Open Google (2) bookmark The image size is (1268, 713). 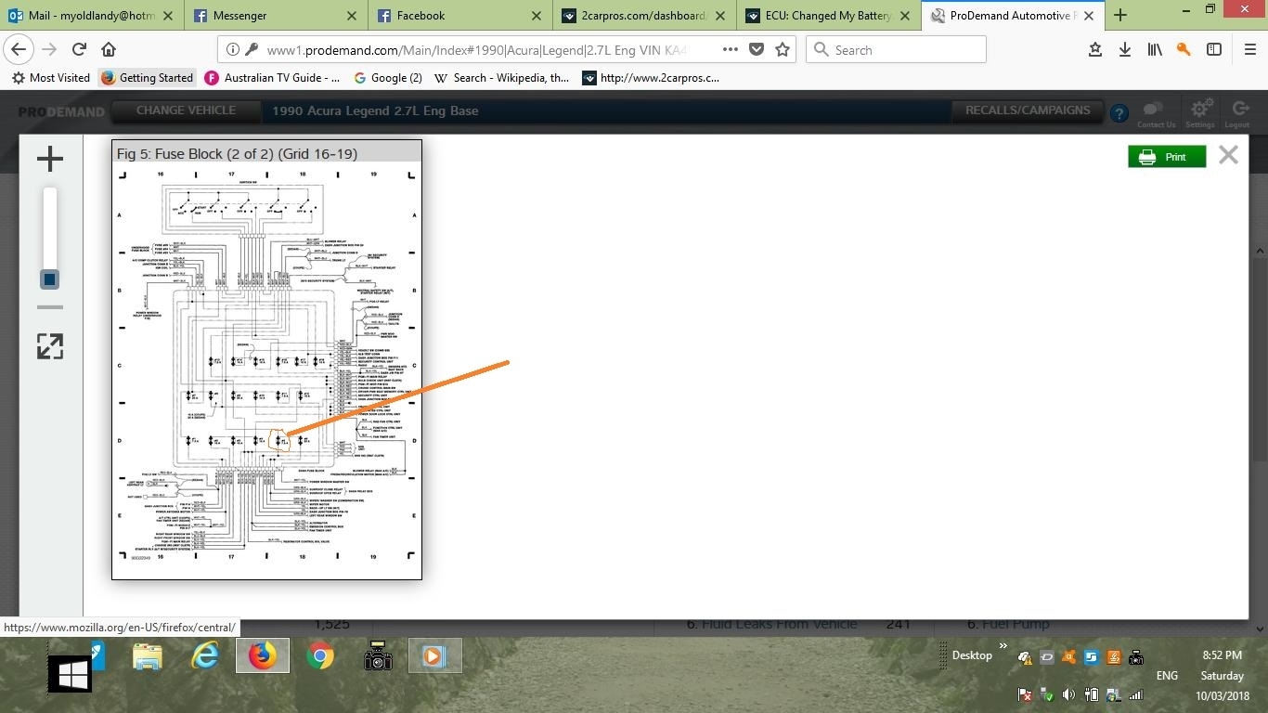[x=387, y=78]
